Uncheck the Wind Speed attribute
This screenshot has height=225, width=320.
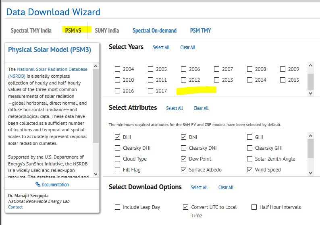tap(250, 170)
